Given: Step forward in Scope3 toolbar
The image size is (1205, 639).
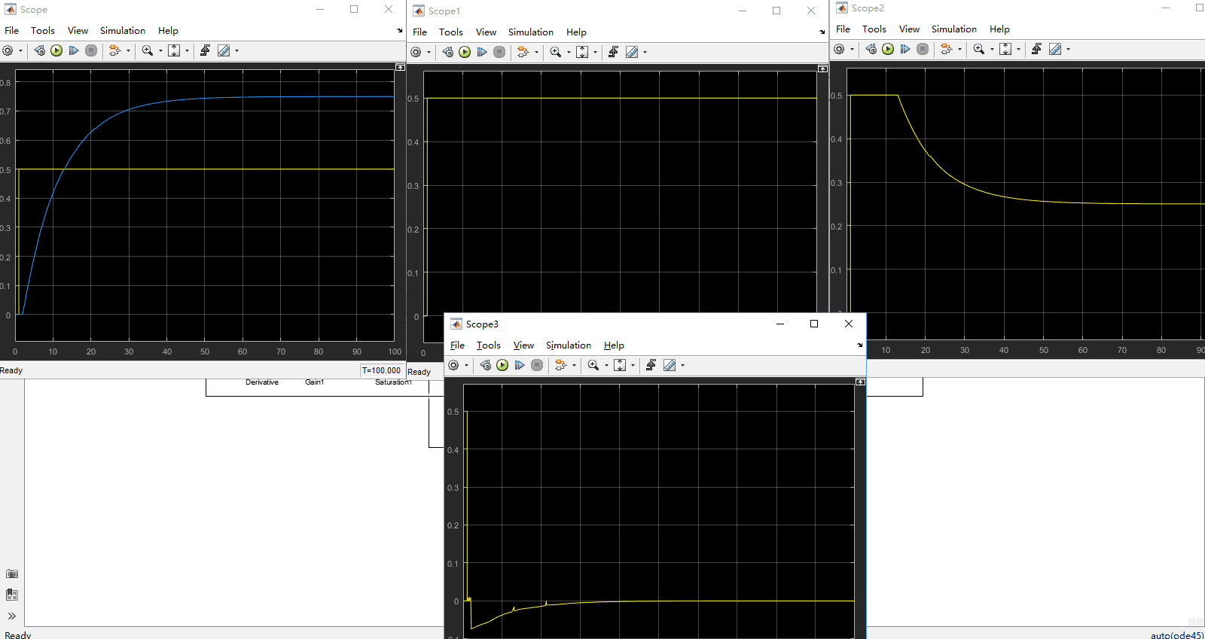Looking at the screenshot, I should point(520,365).
